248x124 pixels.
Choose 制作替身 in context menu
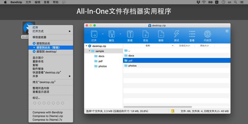click(x=51, y=69)
